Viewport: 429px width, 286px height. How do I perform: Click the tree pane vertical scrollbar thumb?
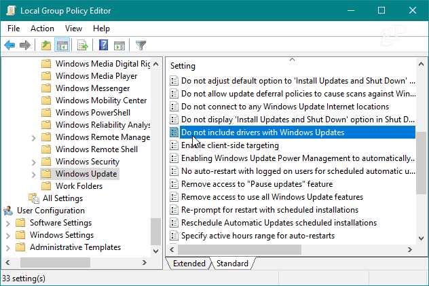(x=155, y=232)
